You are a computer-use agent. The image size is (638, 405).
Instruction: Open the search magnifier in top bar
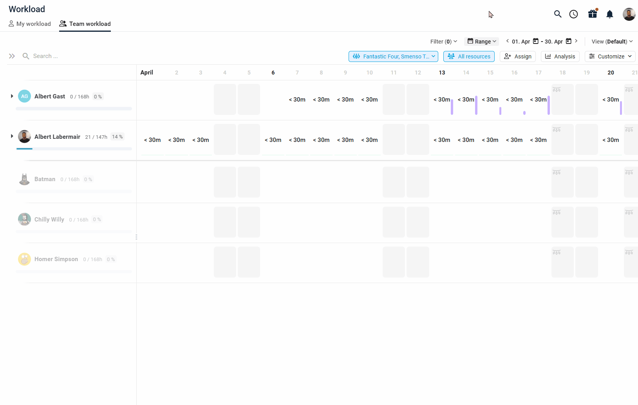pos(558,15)
